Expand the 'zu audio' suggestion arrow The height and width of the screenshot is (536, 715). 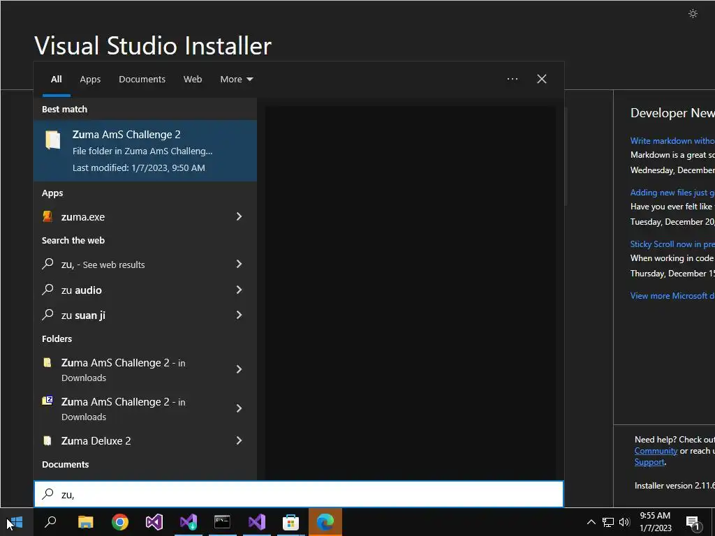tap(239, 290)
